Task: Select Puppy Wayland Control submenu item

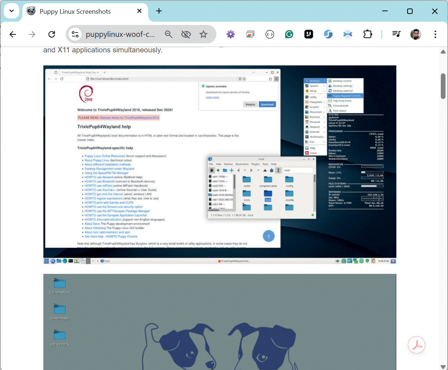Action: 345,96
